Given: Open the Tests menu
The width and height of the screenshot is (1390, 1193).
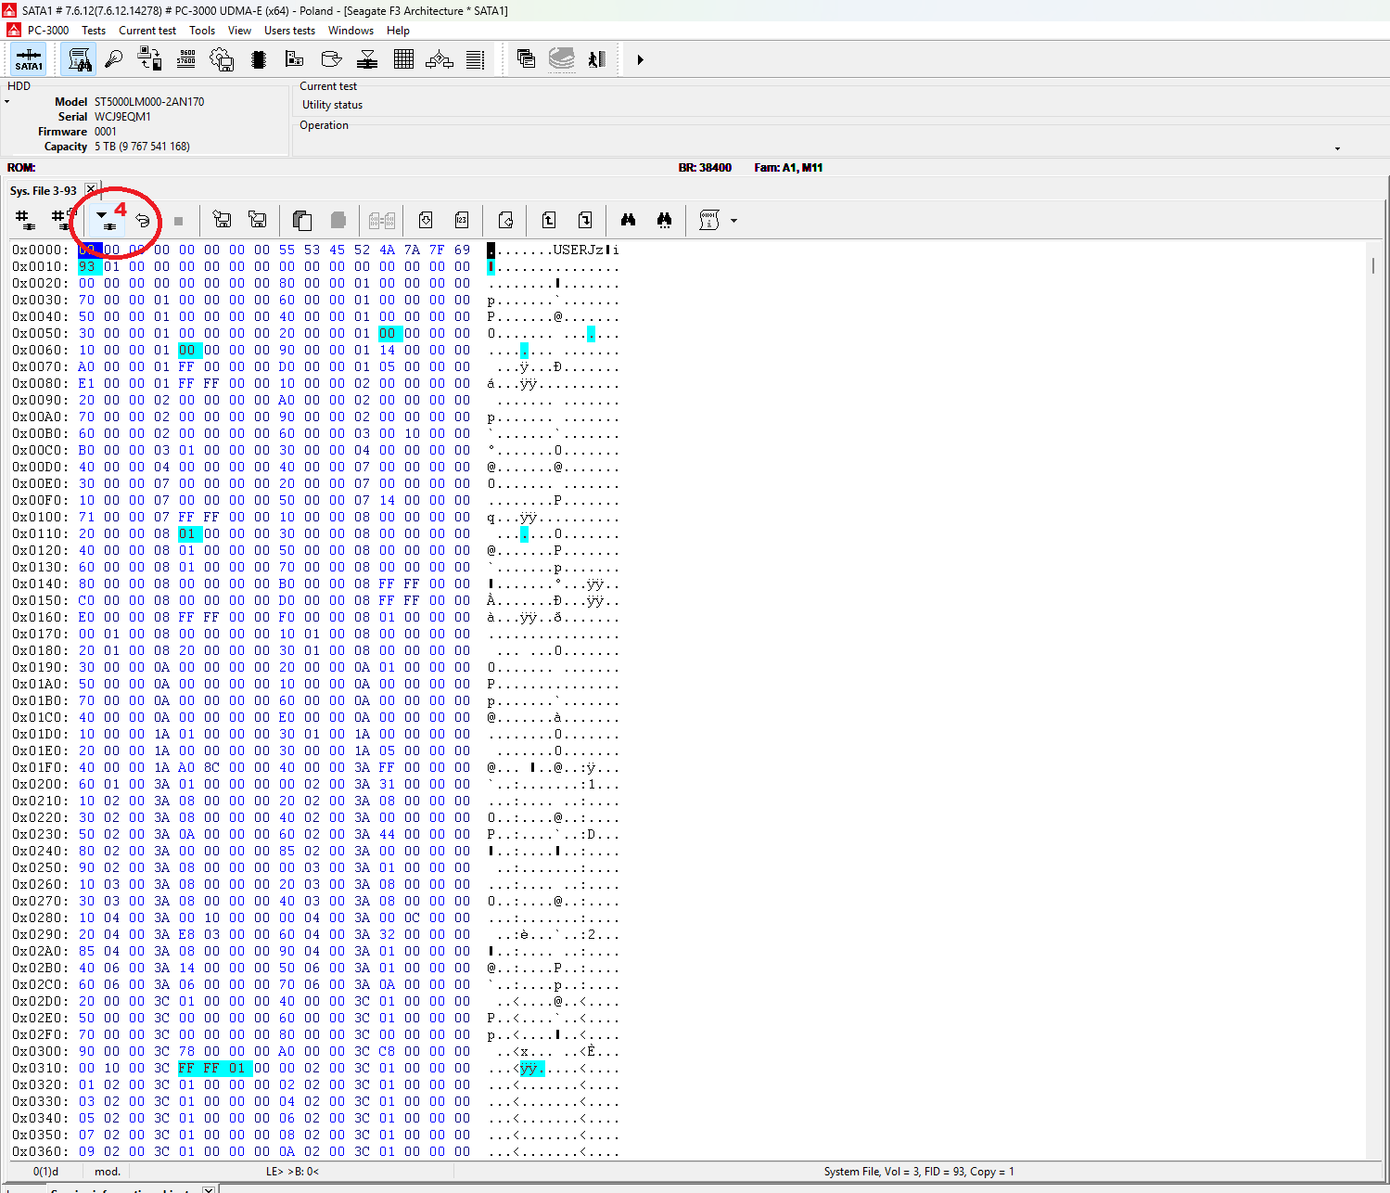Looking at the screenshot, I should [x=94, y=31].
